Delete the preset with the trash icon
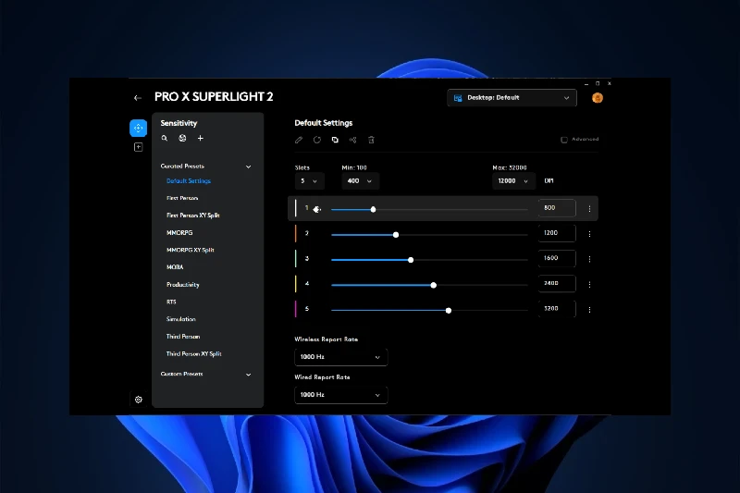 [x=371, y=140]
